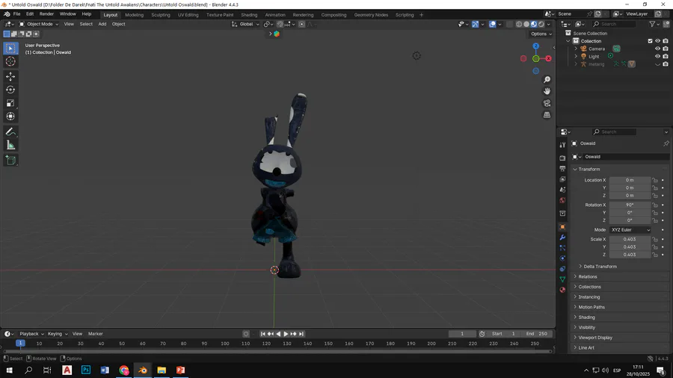Image resolution: width=673 pixels, height=378 pixels.
Task: Select the Annotate tool
Action: coord(10,131)
